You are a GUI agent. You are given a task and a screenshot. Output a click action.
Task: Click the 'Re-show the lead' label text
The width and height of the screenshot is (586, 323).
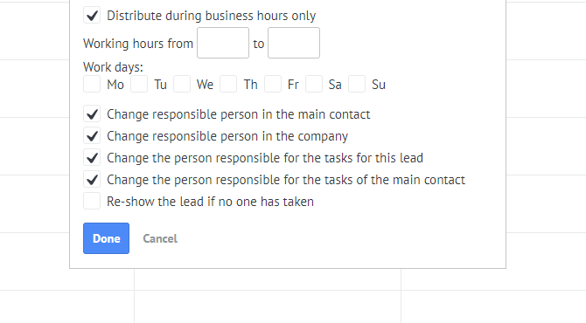coord(210,202)
